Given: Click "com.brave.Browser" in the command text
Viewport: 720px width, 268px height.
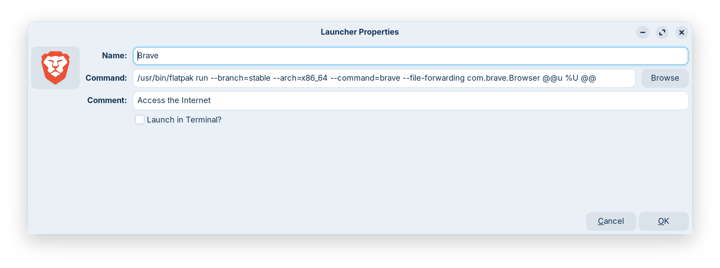Looking at the screenshot, I should pos(503,78).
